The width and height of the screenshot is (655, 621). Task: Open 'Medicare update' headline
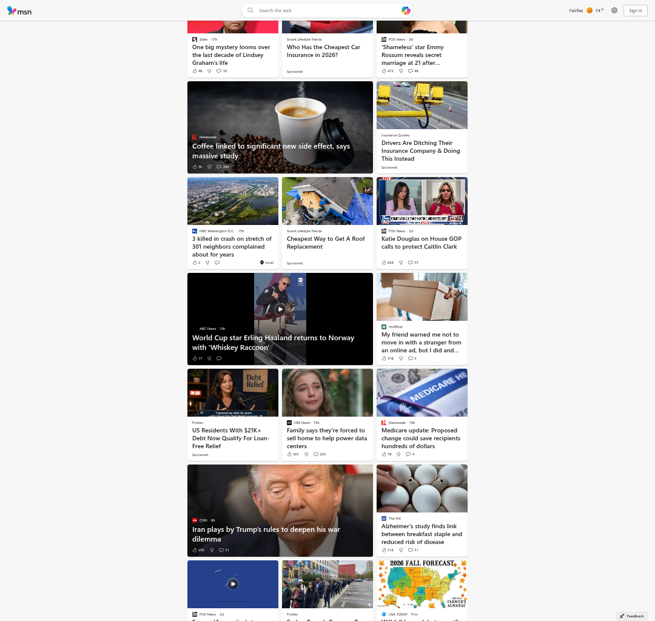421,438
